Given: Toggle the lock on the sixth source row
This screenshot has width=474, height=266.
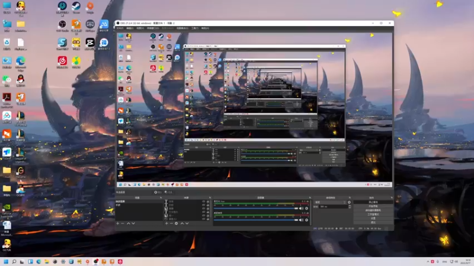Looking at the screenshot, I should tap(208, 219).
